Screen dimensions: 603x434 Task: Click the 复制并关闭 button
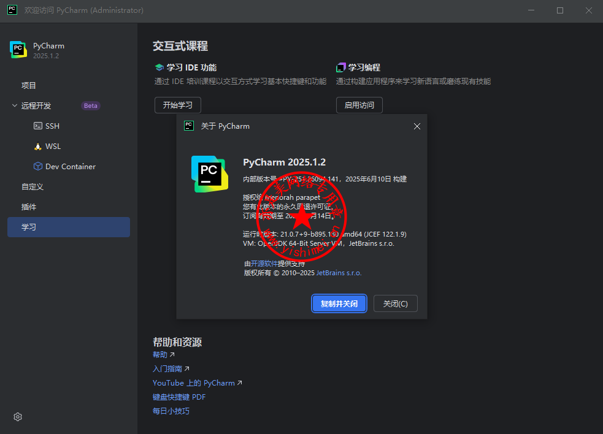pyautogui.click(x=339, y=303)
